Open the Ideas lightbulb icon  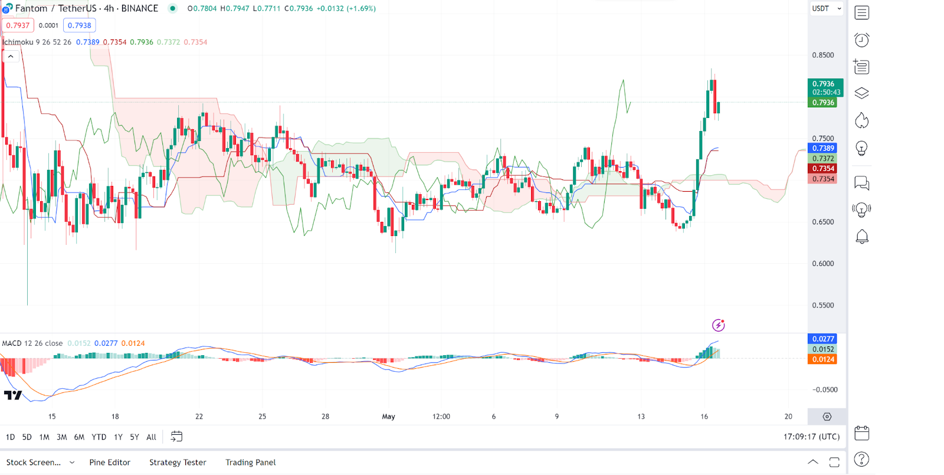tap(861, 148)
